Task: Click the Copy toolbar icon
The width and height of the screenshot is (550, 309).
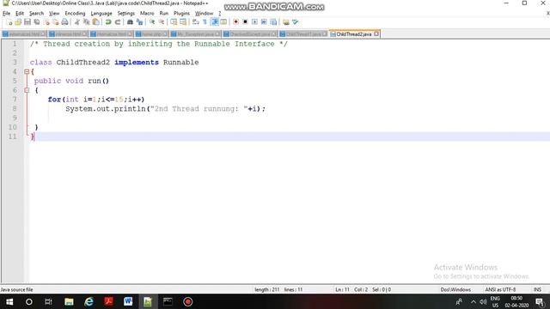Action: click(86, 22)
